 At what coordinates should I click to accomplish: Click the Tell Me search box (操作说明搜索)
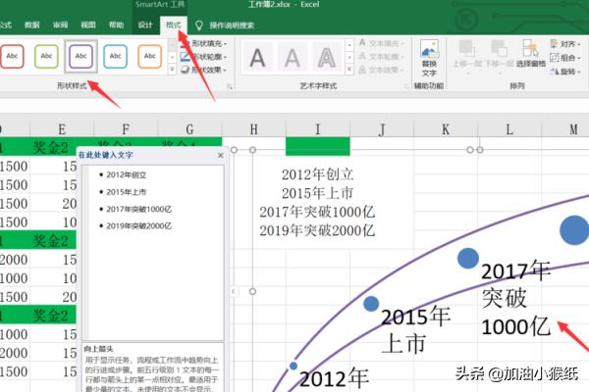click(x=232, y=25)
